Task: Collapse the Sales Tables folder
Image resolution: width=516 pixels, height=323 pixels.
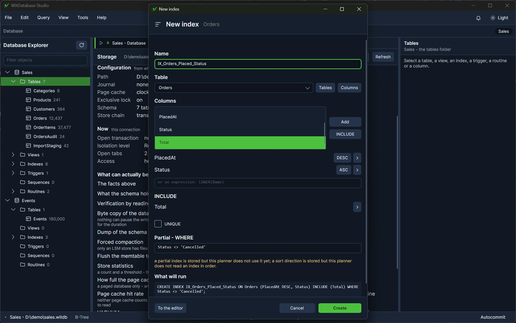Action: (13, 82)
